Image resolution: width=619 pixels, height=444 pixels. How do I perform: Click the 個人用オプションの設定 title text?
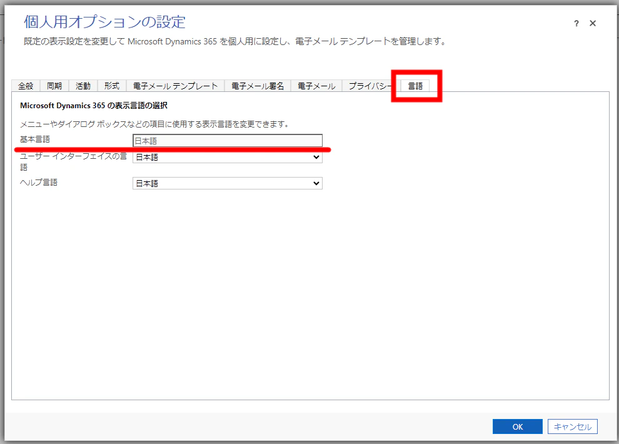pos(104,22)
